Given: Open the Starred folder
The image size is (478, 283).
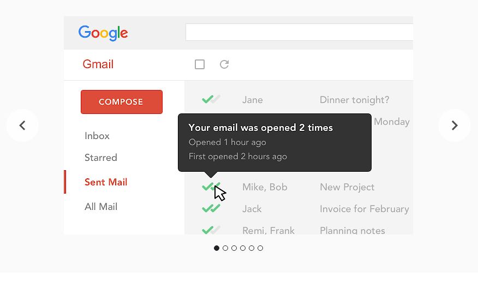Looking at the screenshot, I should (x=101, y=158).
